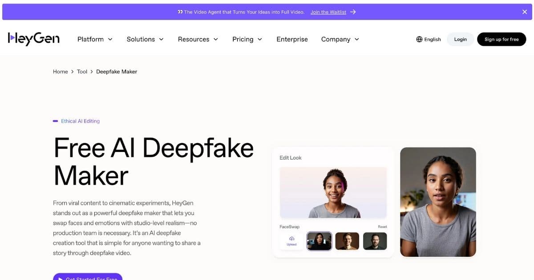Select the first woman face thumbnail
The height and width of the screenshot is (280, 534).
pyautogui.click(x=319, y=241)
